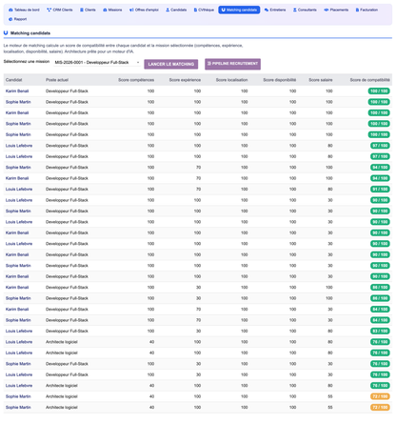Click the Score disponibilité column header
The width and height of the screenshot is (396, 424).
coord(280,80)
